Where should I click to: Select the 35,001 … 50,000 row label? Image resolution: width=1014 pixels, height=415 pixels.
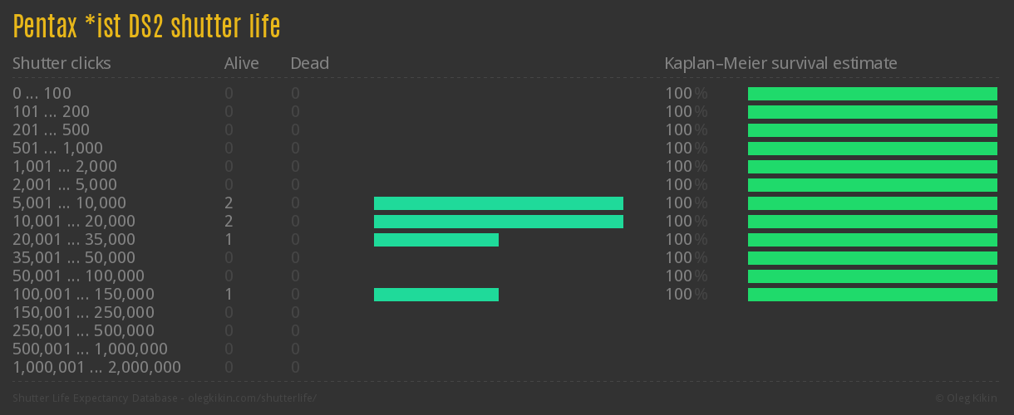pos(74,258)
